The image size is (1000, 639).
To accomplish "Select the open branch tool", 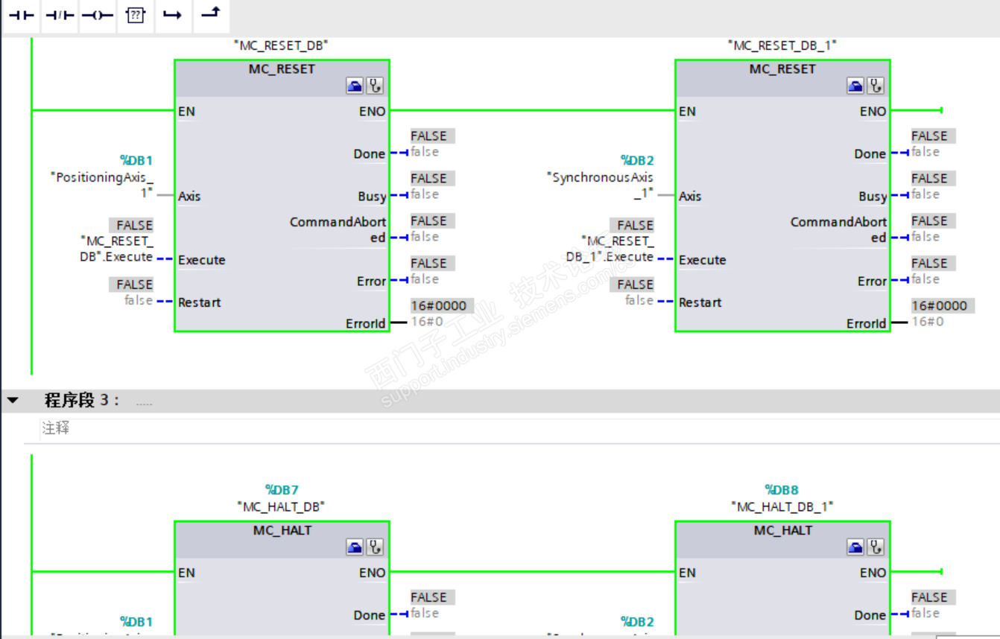I will [x=173, y=15].
